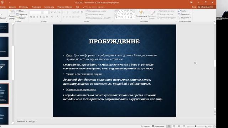Select the triangle shape in shapes gallery
The width and height of the screenshot is (228, 128).
(x=116, y=14)
